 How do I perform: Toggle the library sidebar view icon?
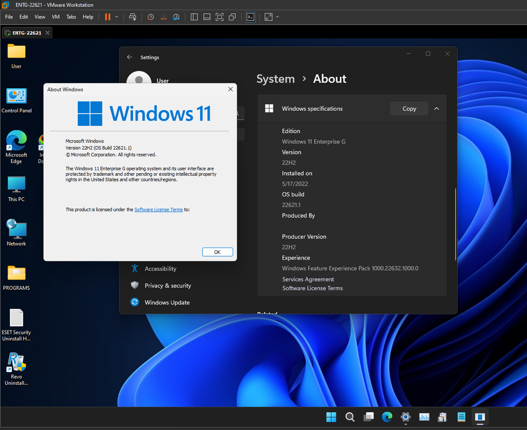[x=194, y=17]
